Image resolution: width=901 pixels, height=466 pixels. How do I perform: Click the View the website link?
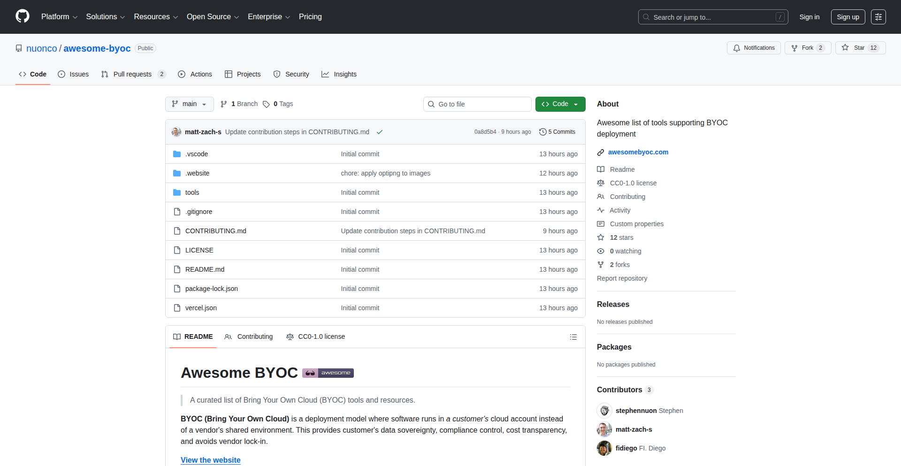(210, 460)
